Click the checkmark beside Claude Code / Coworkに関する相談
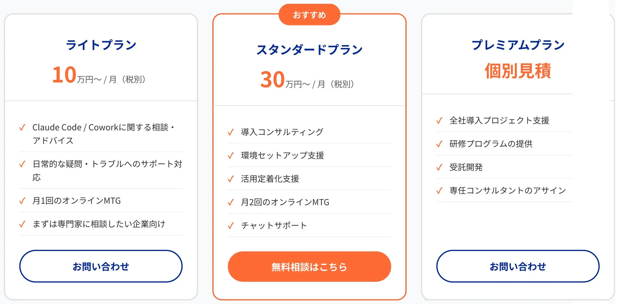This screenshot has height=304, width=619. tap(23, 128)
